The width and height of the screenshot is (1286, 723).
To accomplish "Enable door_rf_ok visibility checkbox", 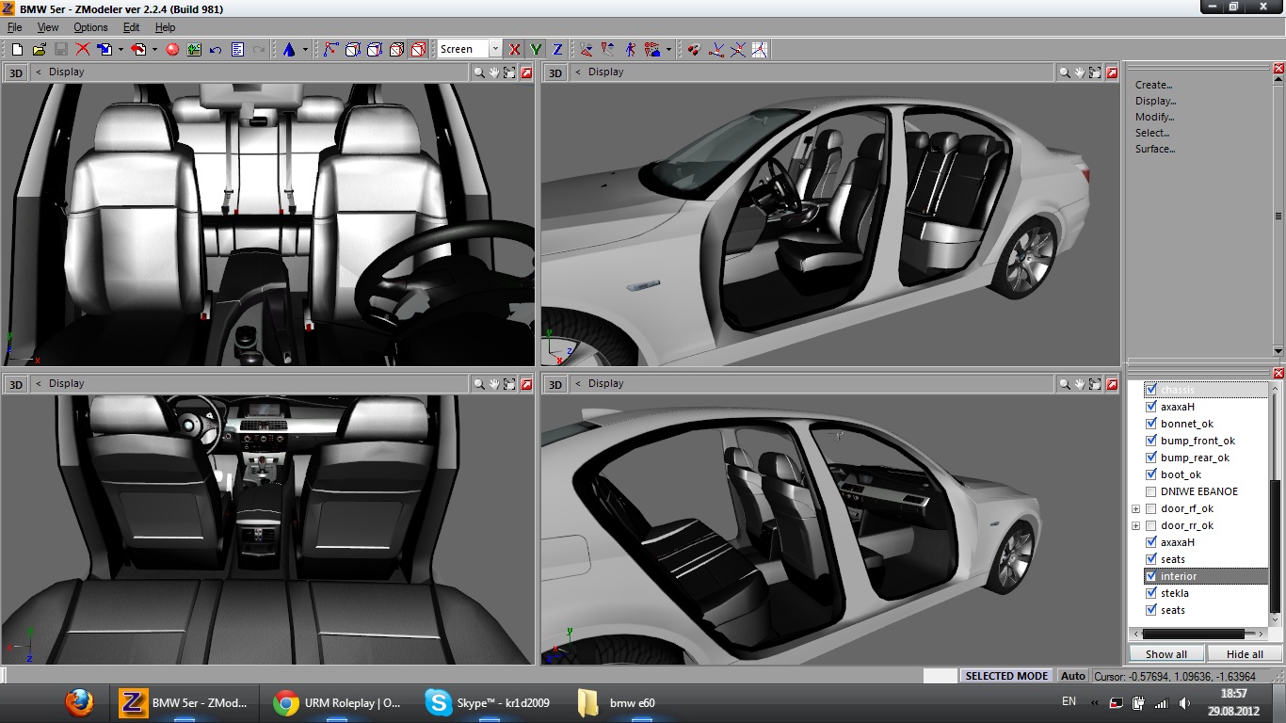I will [1150, 508].
